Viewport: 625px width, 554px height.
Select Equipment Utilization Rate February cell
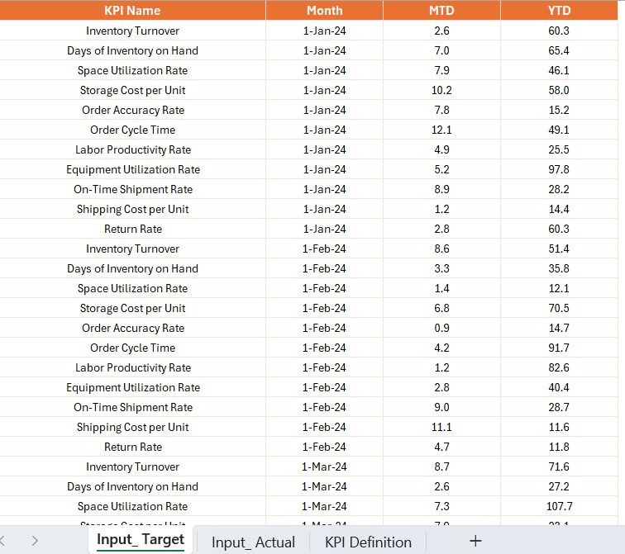[x=132, y=388]
